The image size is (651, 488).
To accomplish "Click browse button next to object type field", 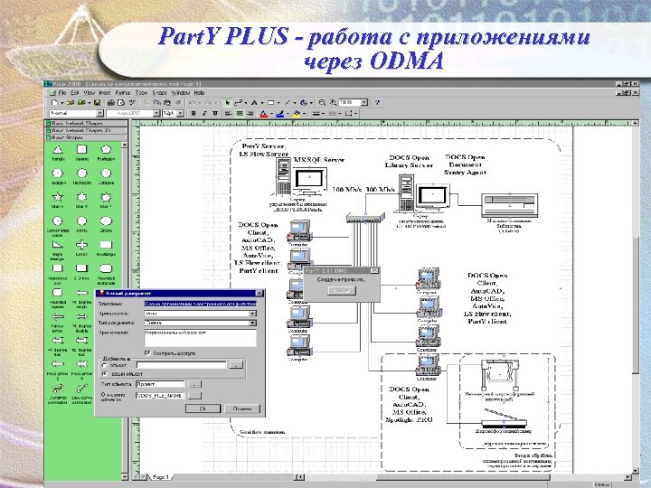I will point(194,384).
